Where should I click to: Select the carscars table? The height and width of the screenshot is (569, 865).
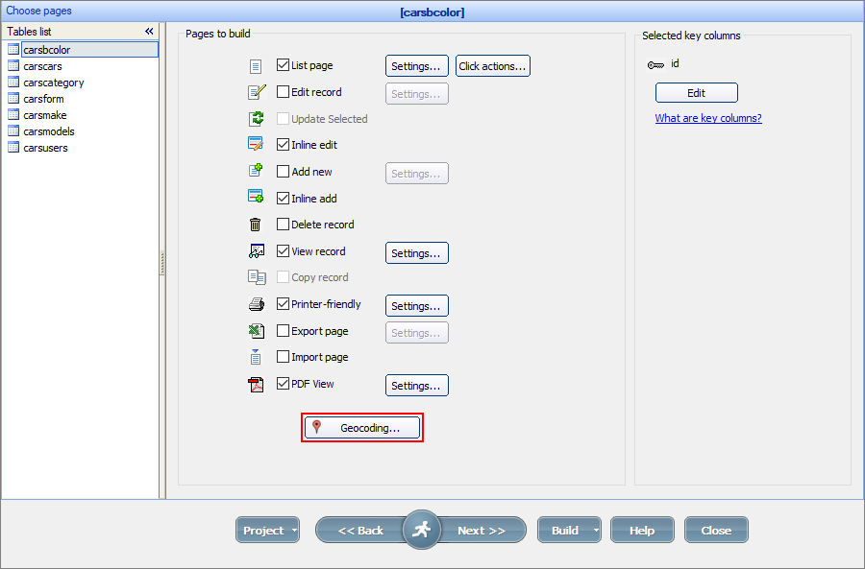click(42, 66)
